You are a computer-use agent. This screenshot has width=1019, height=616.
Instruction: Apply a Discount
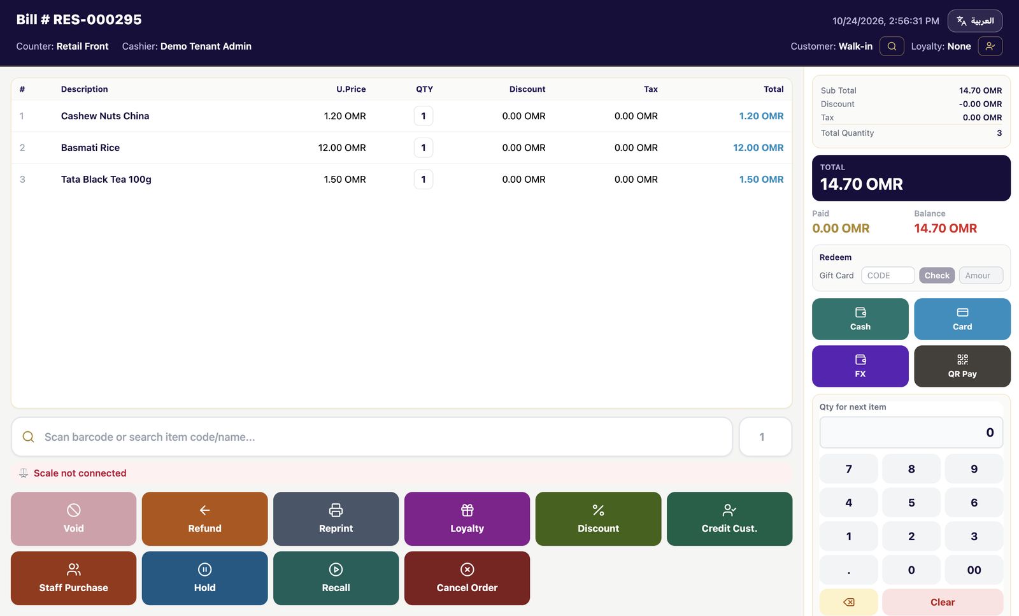pos(598,519)
